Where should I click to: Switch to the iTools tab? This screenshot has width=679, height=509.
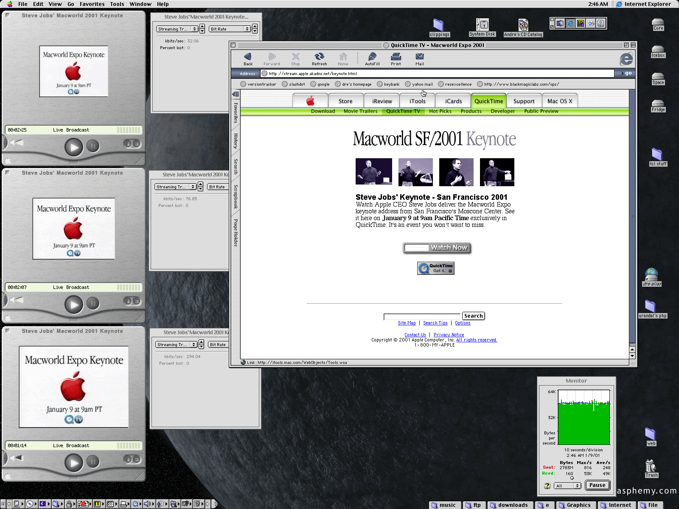(x=417, y=101)
